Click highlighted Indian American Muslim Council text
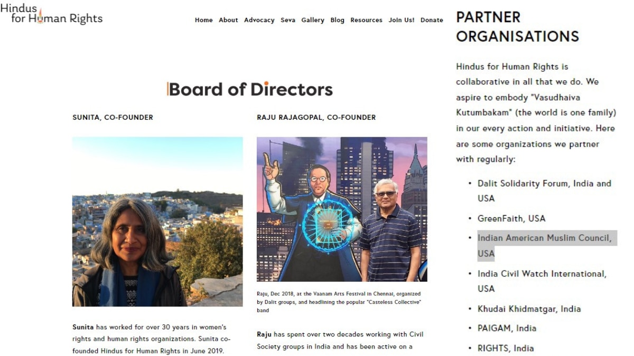 click(544, 238)
